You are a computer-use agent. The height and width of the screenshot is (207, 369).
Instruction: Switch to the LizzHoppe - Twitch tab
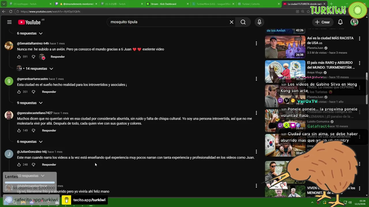coord(27,4)
